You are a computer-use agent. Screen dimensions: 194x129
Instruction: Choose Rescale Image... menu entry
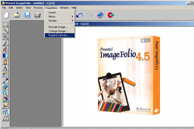pos(59,27)
